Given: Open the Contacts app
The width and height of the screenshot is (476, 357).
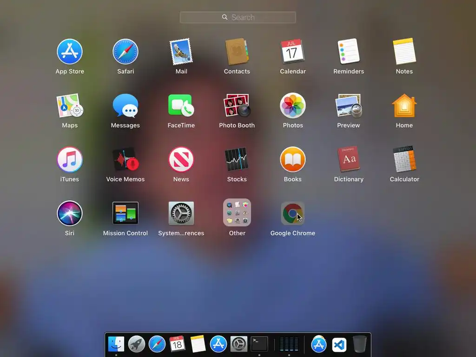Looking at the screenshot, I should (x=237, y=52).
